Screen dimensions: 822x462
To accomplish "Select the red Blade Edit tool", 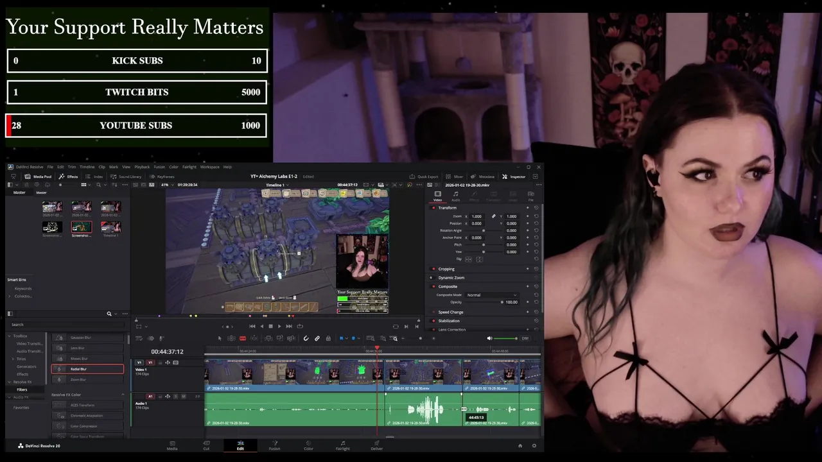I will coord(243,338).
